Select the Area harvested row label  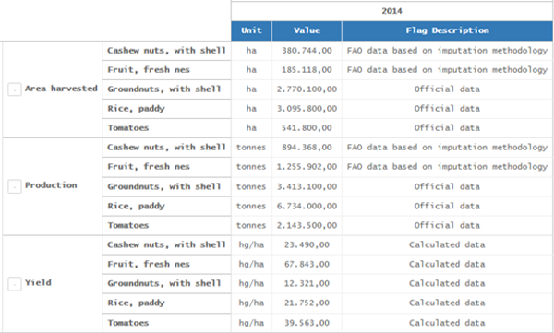coord(61,89)
